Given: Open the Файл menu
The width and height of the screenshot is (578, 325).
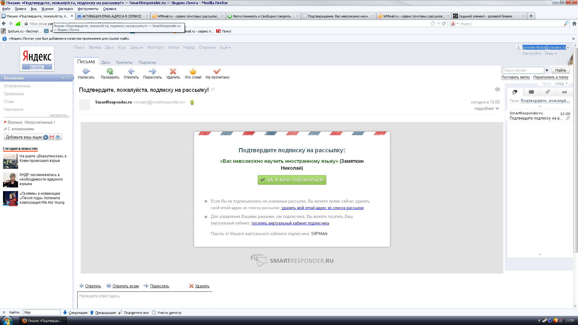Looking at the screenshot, I should [x=6, y=9].
